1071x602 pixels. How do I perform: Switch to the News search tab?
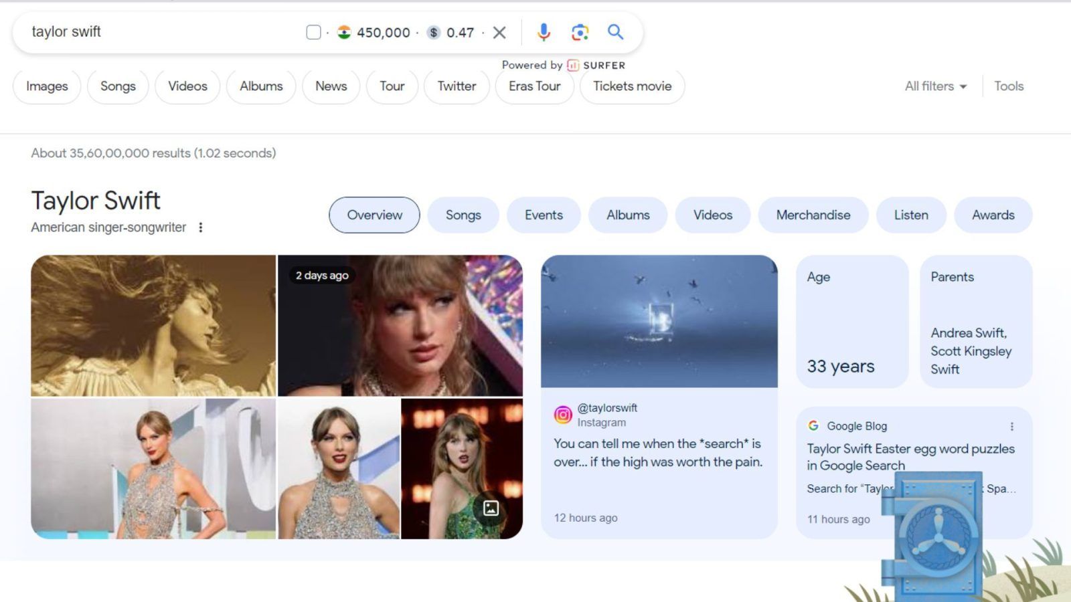331,86
